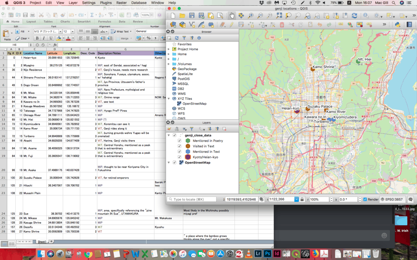Open the map scale dropdown
This screenshot has height=260, width=417.
point(296,199)
